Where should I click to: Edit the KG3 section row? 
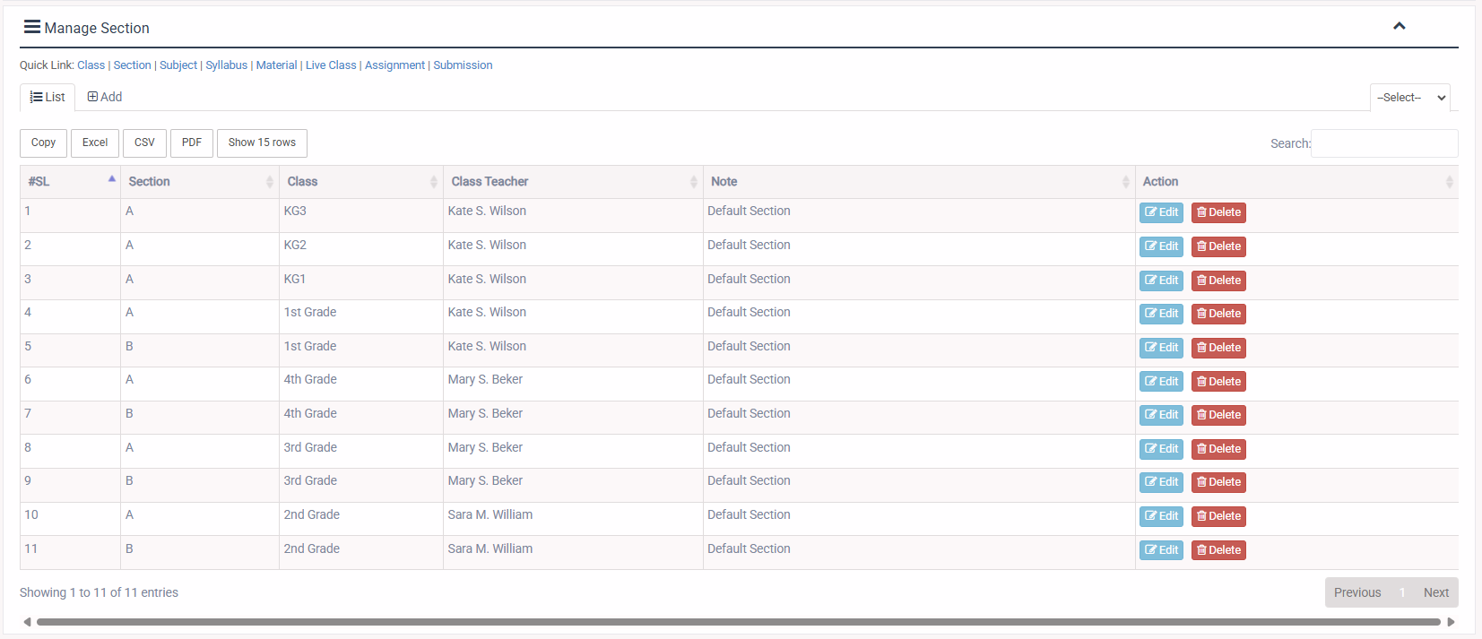(x=1161, y=212)
